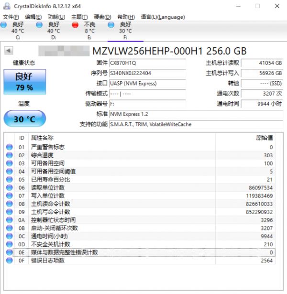Open the 功能(U) menu

click(x=56, y=17)
